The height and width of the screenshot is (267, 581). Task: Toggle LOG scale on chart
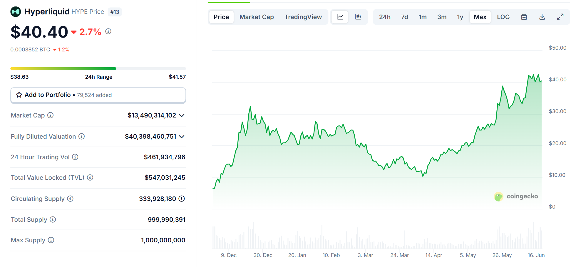(x=503, y=17)
